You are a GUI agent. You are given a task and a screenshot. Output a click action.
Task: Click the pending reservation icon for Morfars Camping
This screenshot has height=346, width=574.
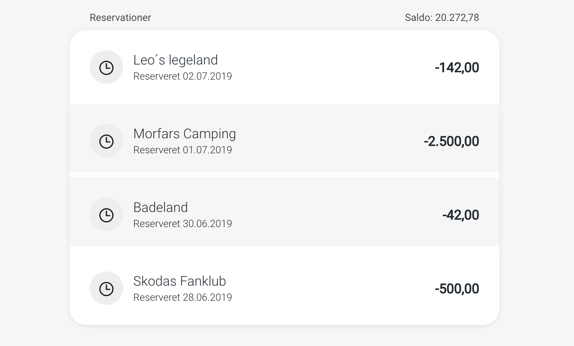[106, 141]
